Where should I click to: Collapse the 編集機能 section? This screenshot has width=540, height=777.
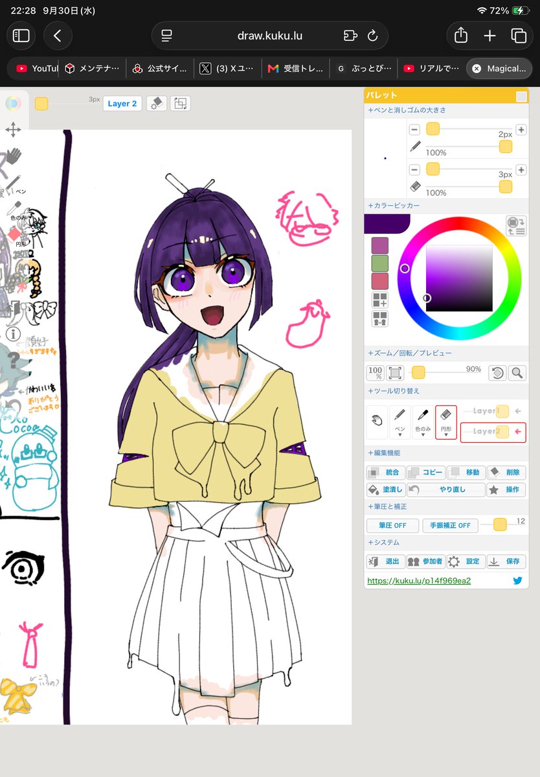384,453
